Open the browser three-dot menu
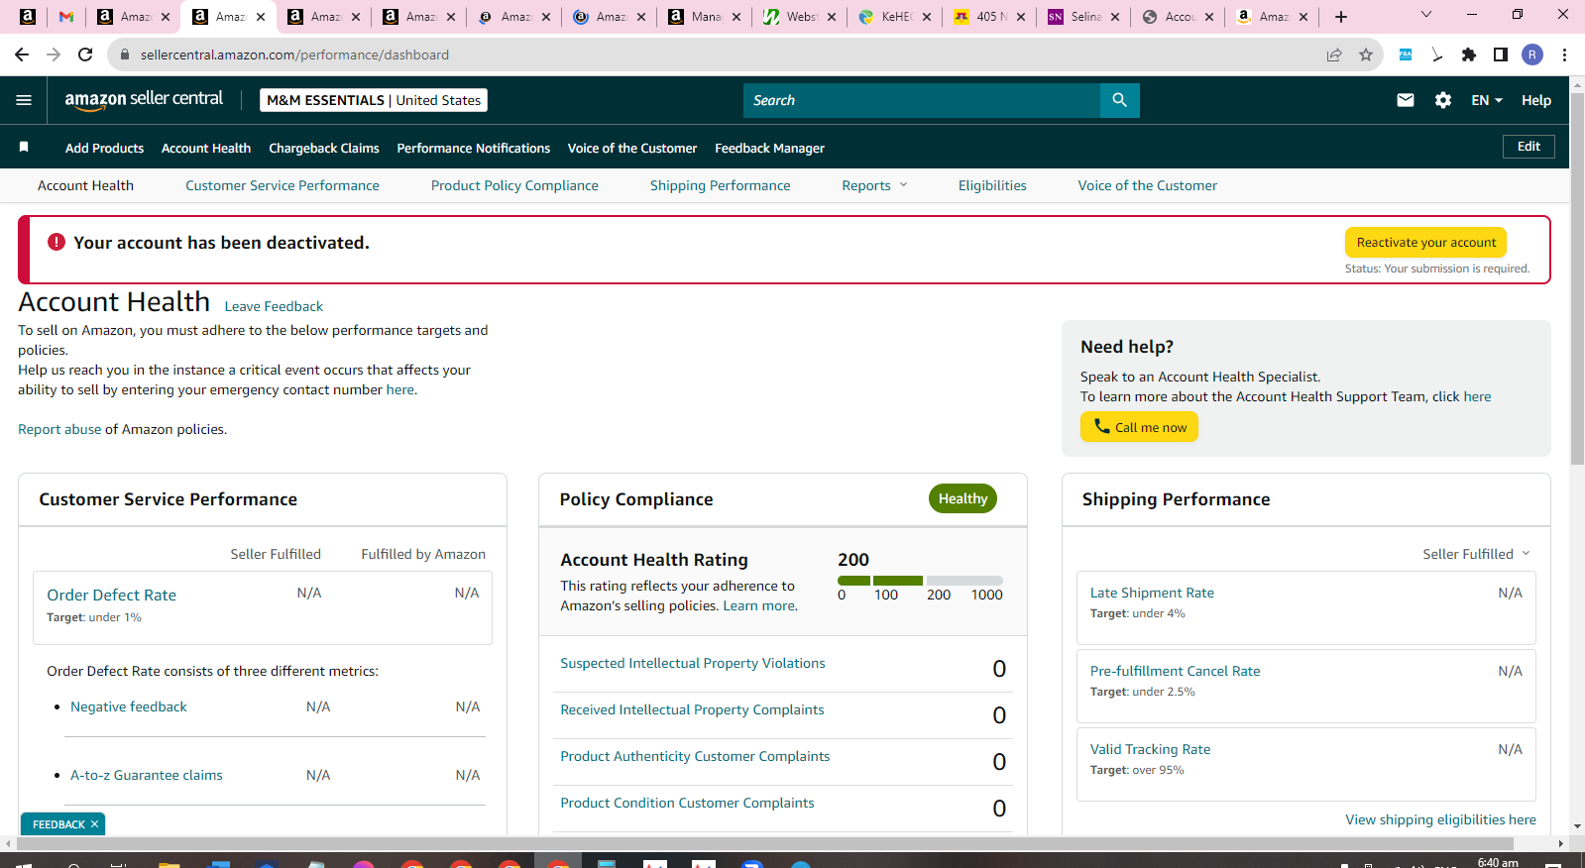 pyautogui.click(x=1564, y=54)
